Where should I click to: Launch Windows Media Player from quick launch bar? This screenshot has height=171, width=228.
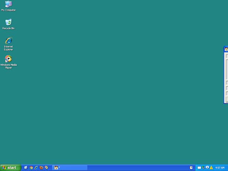click(x=46, y=168)
